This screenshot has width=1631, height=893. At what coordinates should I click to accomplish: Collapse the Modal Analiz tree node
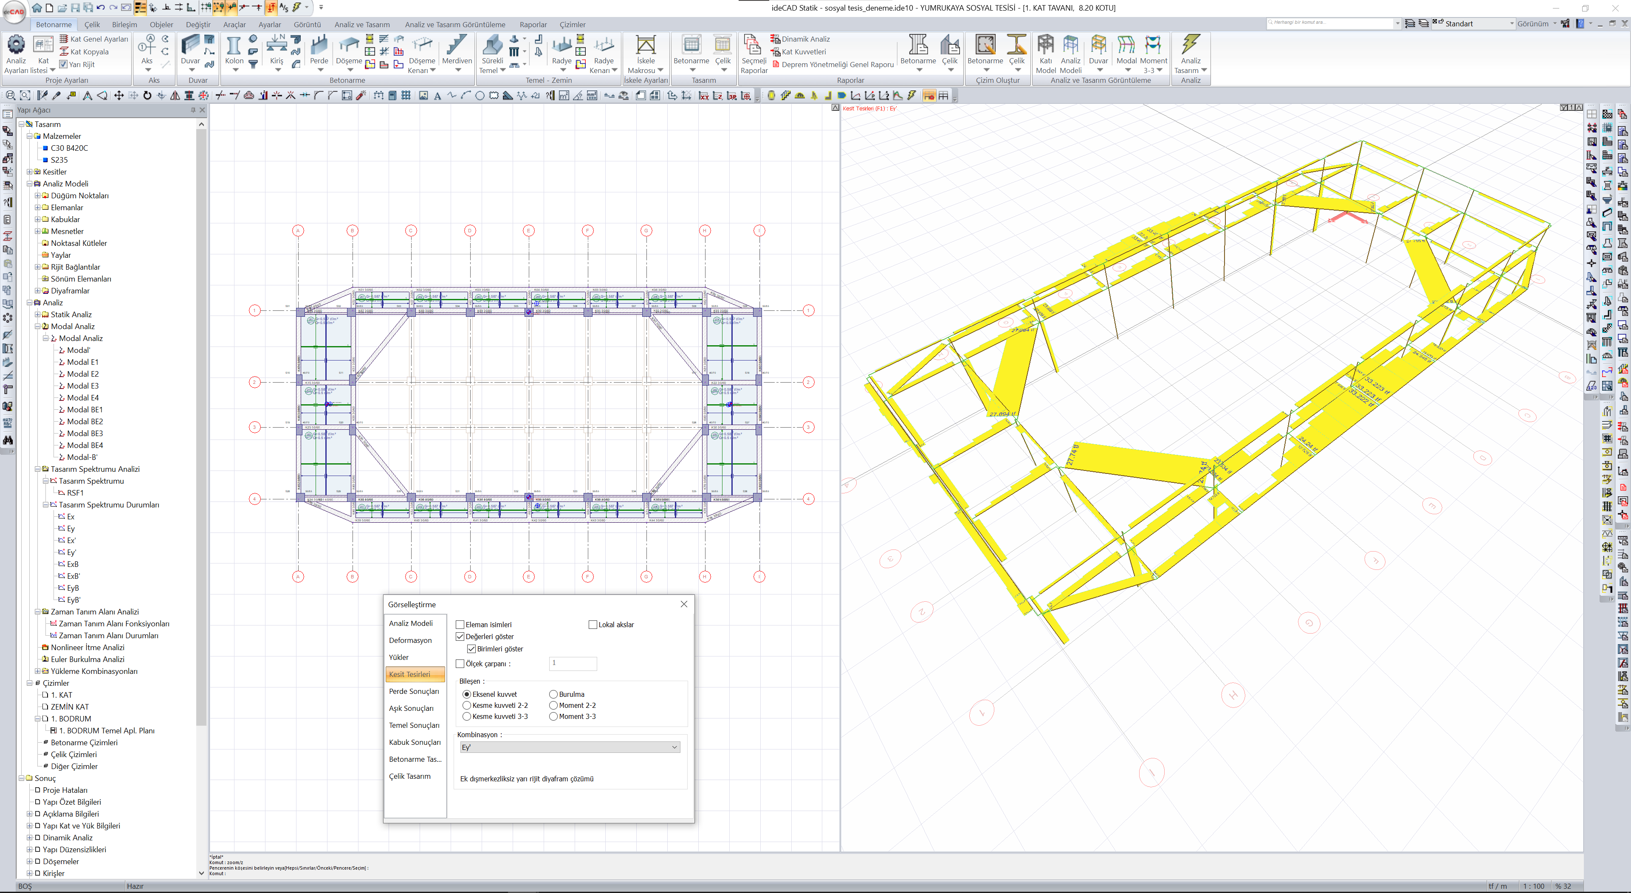click(37, 327)
